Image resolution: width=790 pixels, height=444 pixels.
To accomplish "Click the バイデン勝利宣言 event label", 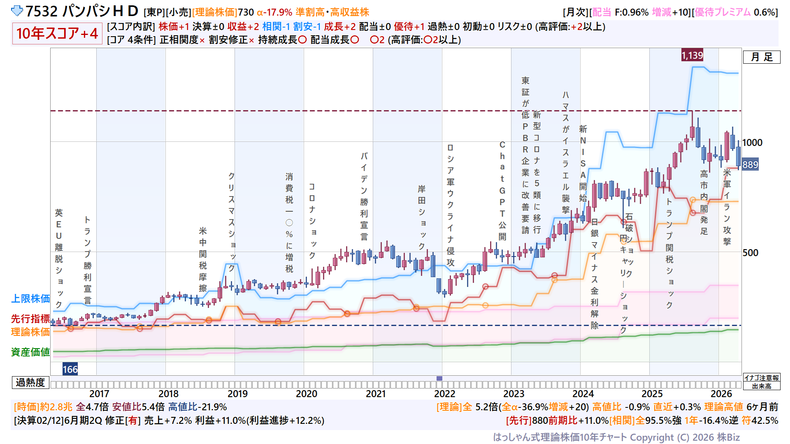I will click(x=364, y=197).
